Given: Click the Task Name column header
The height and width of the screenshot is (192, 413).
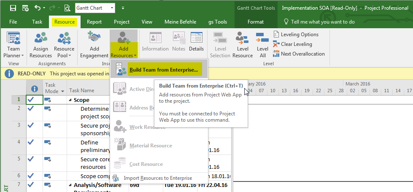Looking at the screenshot, I should (82, 90).
